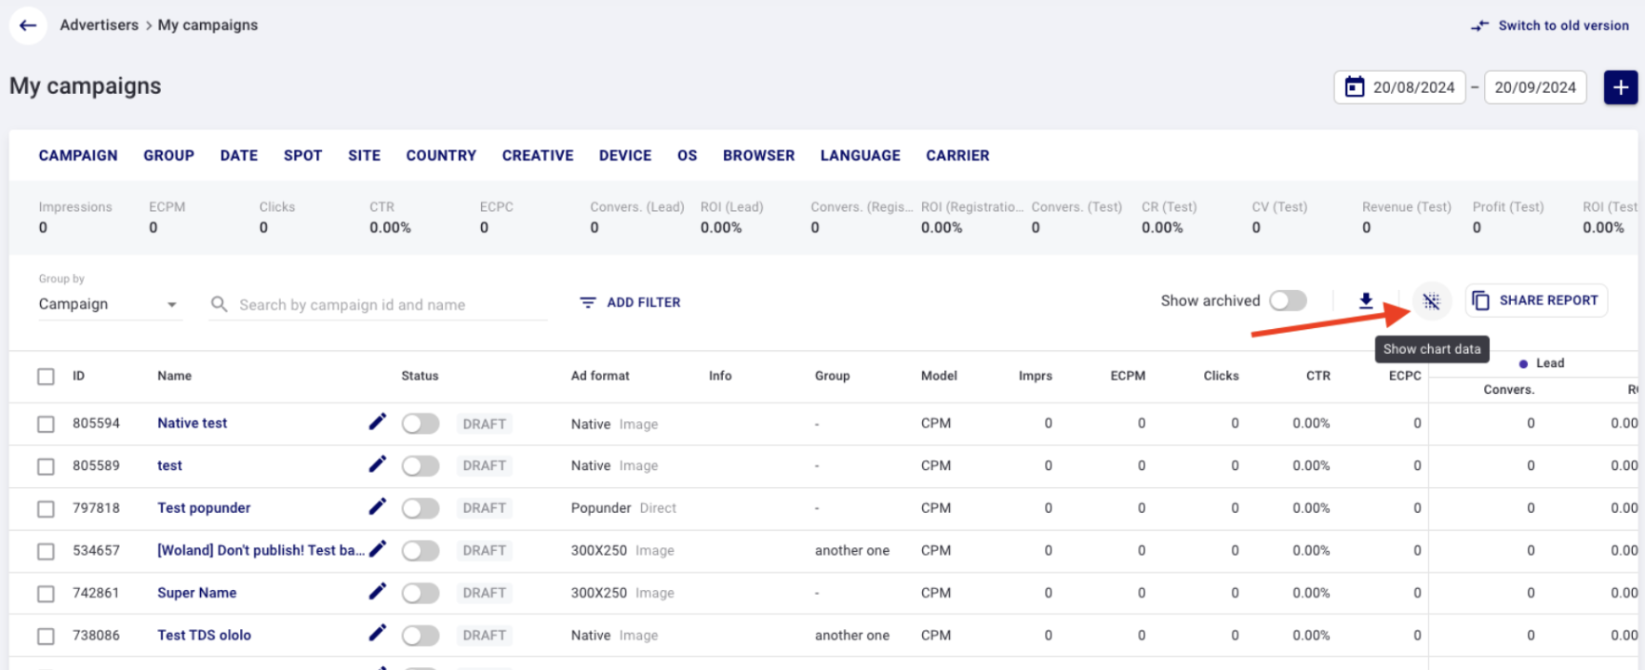Sort by the Impressions column header
1645x670 pixels.
pos(1035,376)
